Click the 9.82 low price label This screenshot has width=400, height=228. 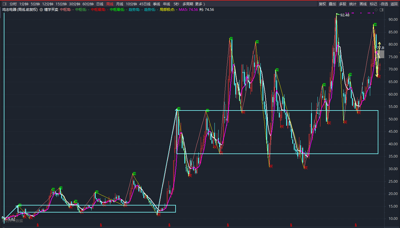coord(12,219)
